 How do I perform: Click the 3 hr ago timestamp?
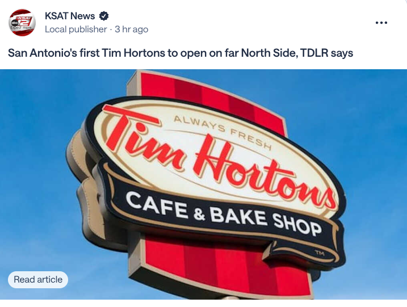pyautogui.click(x=131, y=30)
